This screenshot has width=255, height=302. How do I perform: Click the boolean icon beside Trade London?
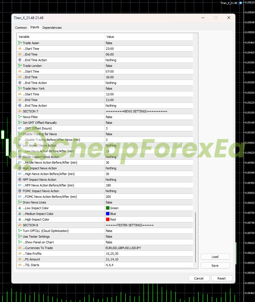coord(20,65)
